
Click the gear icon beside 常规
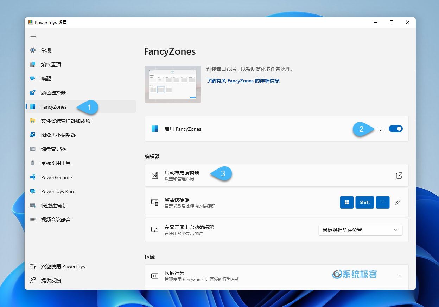click(x=33, y=50)
